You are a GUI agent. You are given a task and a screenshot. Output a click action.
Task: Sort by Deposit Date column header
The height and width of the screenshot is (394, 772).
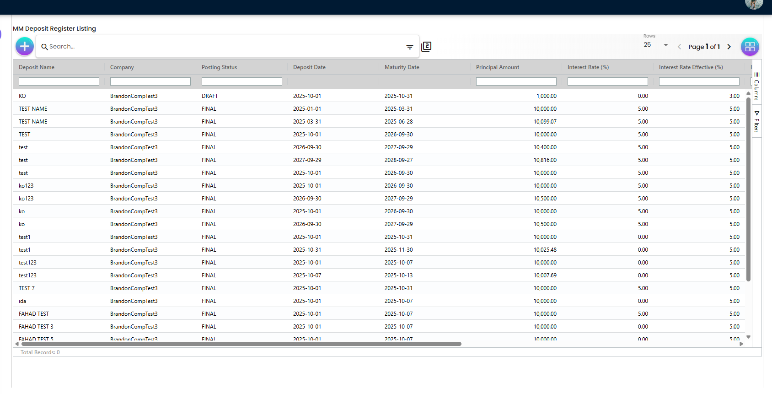coord(310,67)
